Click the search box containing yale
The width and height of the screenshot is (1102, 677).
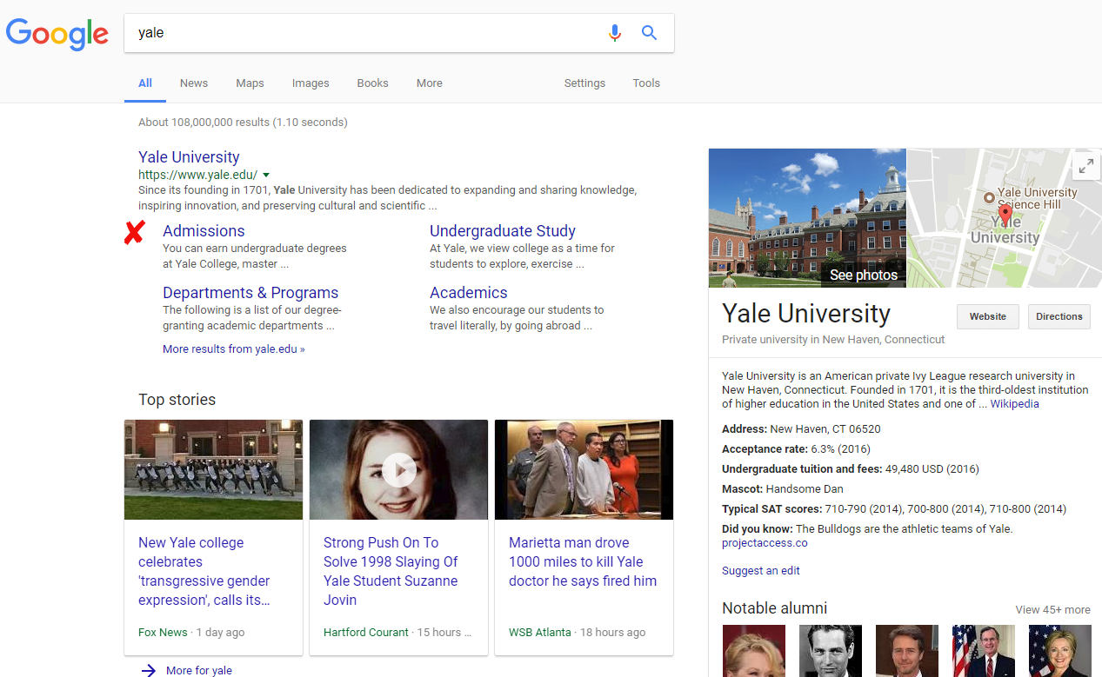(x=365, y=33)
